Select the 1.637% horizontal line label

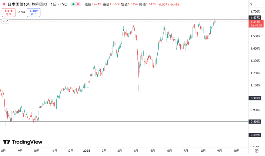pos(255,18)
